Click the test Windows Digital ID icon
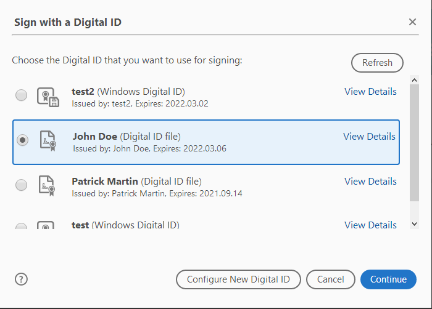432x309 pixels. [48, 227]
